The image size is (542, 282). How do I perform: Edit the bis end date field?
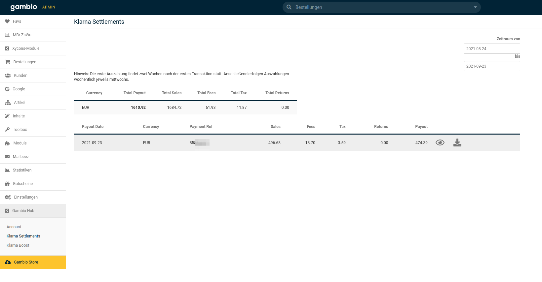pyautogui.click(x=492, y=66)
